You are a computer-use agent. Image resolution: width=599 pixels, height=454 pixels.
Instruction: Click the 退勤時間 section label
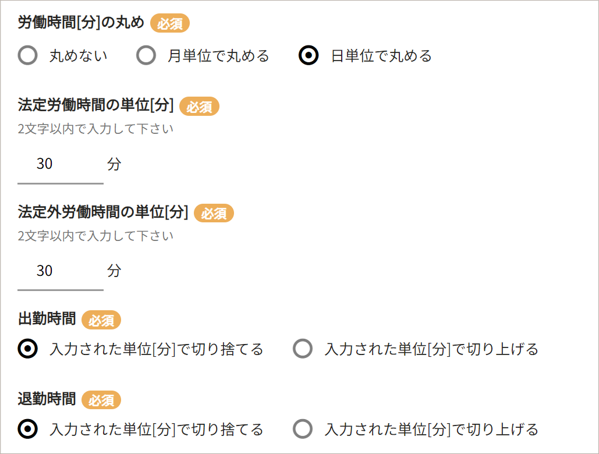tap(47, 399)
